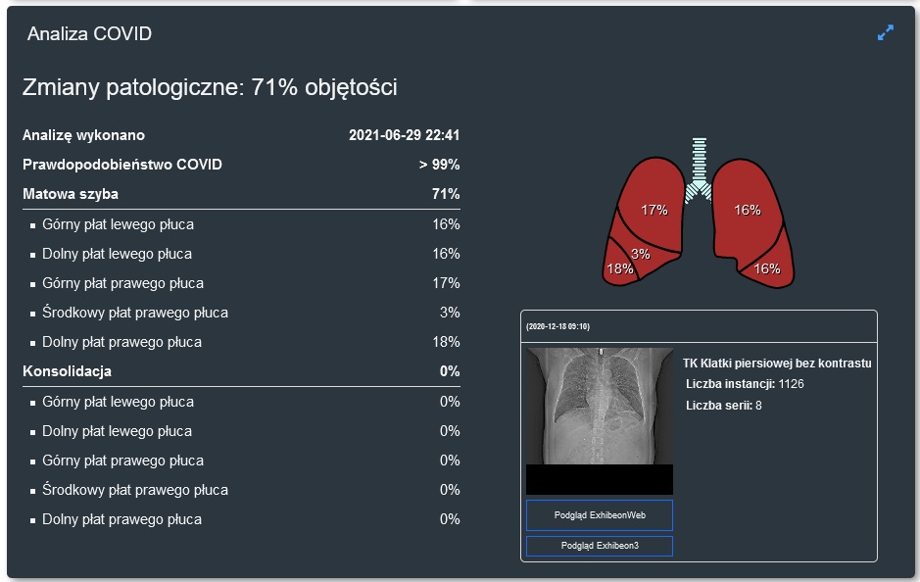The height and width of the screenshot is (582, 920).
Task: Click the 17% lobe in the lung diagram
Action: click(654, 210)
